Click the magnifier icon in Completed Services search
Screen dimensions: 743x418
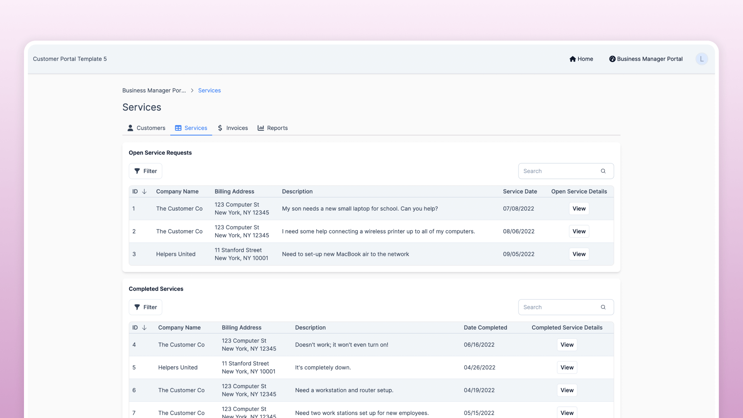(x=603, y=307)
